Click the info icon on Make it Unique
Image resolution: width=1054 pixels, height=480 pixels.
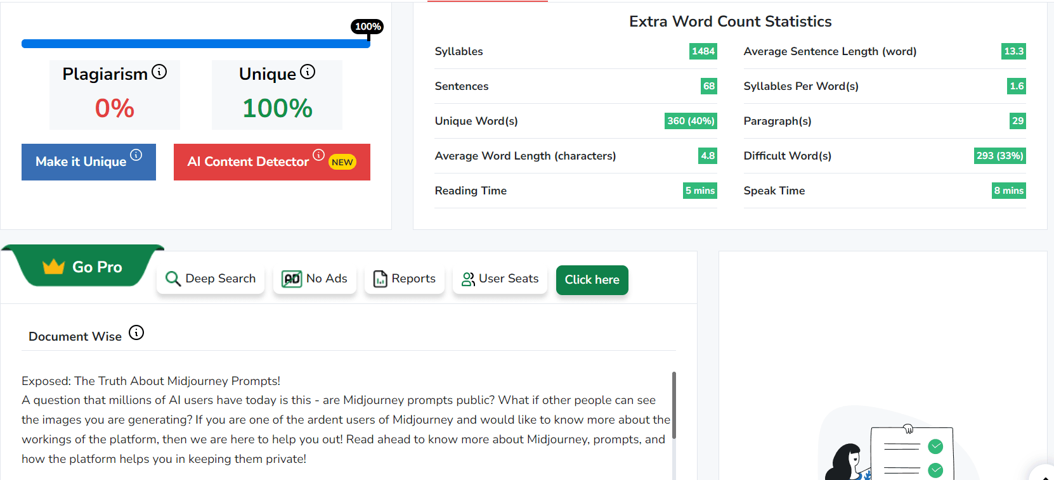tap(136, 155)
